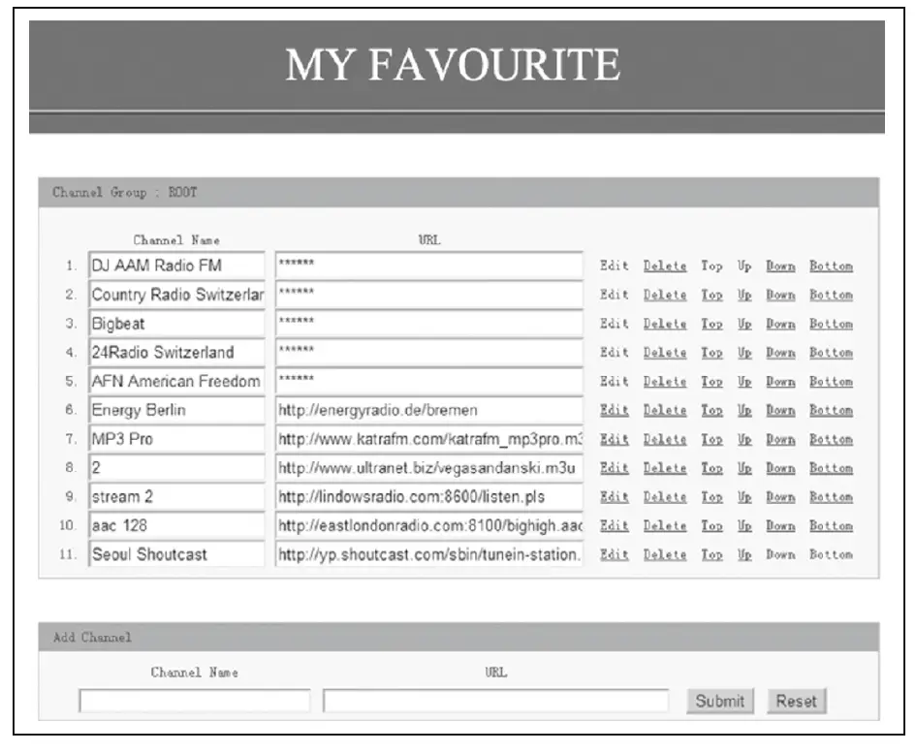This screenshot has height=753, width=916.
Task: Focus the Add Channel name field
Action: pos(195,701)
